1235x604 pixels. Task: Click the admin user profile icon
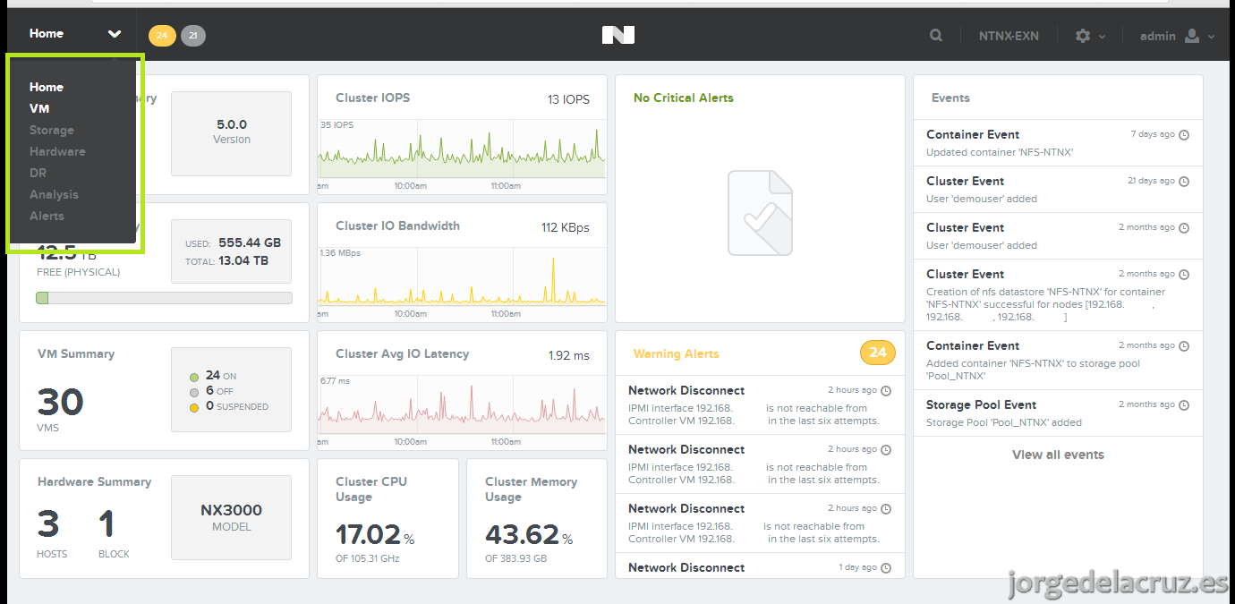point(1192,36)
